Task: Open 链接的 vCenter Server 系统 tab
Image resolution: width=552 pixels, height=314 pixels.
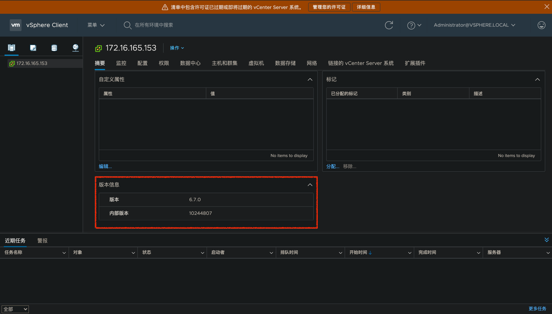Action: (x=360, y=63)
